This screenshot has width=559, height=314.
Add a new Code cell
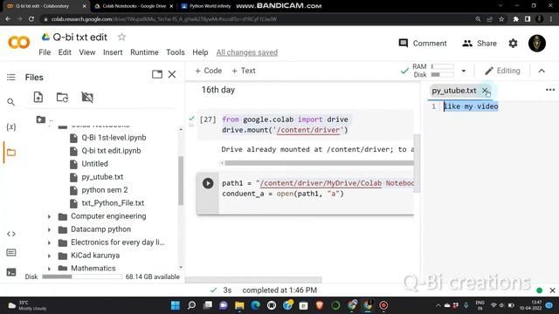(208, 71)
